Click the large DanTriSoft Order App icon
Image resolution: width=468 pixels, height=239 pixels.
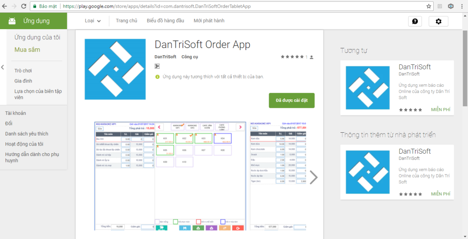coord(115,69)
